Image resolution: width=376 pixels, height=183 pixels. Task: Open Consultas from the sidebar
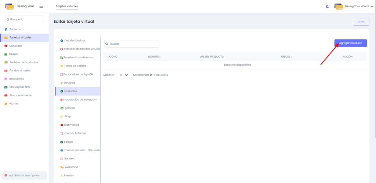tap(15, 46)
